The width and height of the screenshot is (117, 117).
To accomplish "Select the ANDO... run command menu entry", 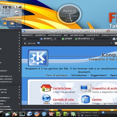I will point(4,101).
